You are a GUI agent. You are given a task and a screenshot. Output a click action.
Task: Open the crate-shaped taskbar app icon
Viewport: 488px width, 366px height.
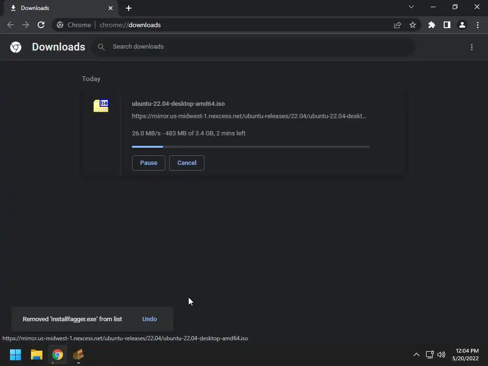78,355
